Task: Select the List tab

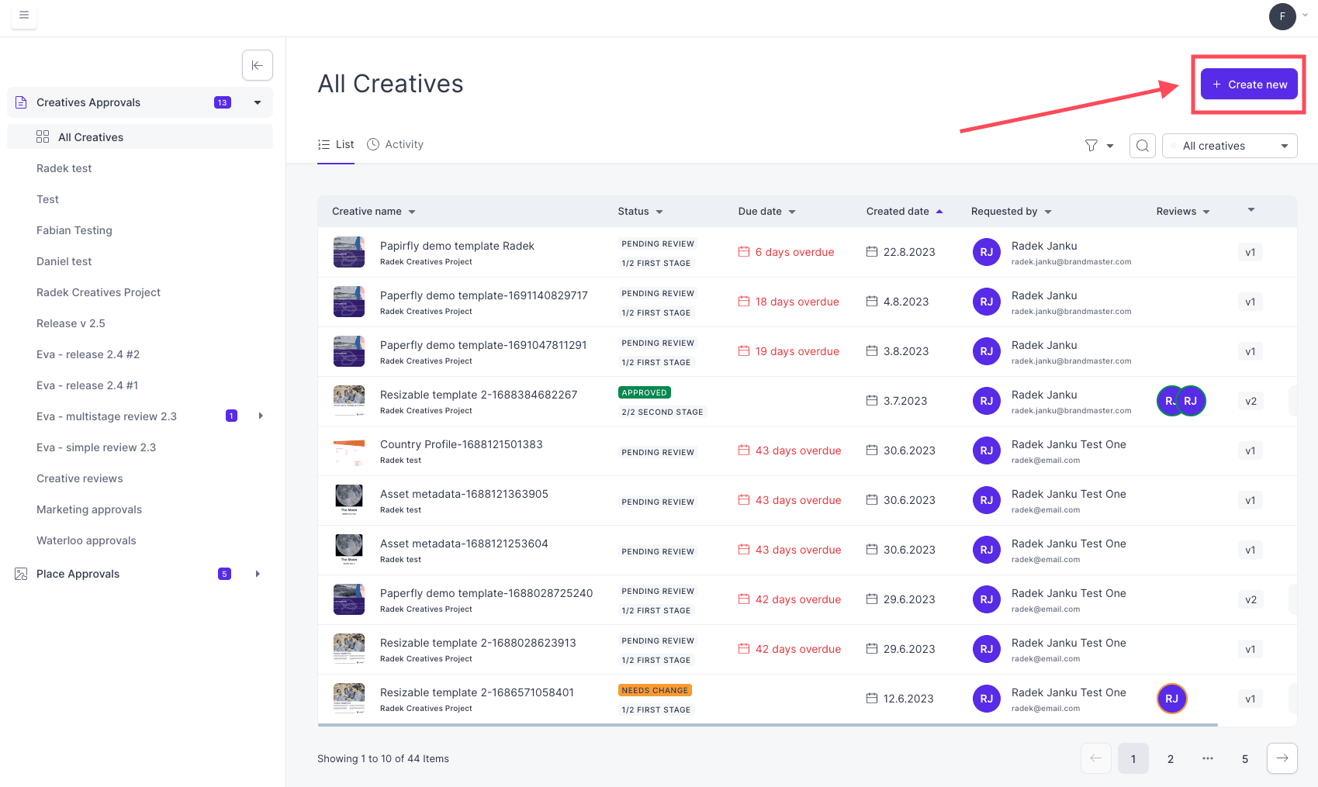Action: click(x=335, y=144)
